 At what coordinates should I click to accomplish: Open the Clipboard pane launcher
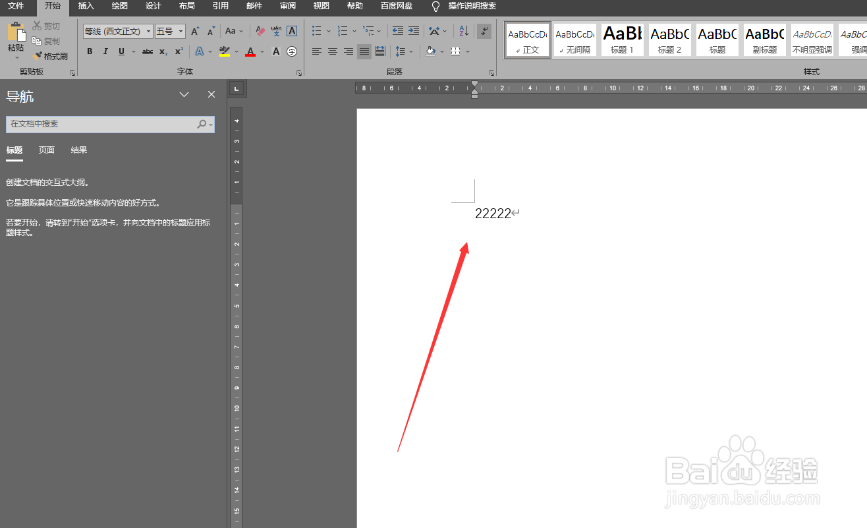click(x=72, y=73)
